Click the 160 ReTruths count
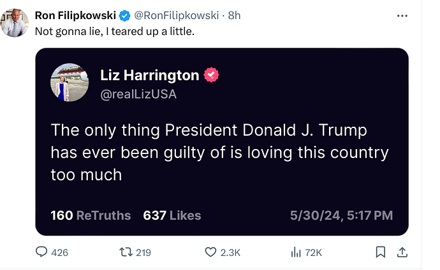Screen dimensions: 440x270 (91, 215)
